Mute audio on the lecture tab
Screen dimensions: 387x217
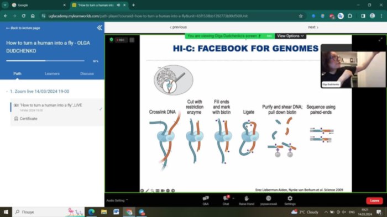point(118,5)
